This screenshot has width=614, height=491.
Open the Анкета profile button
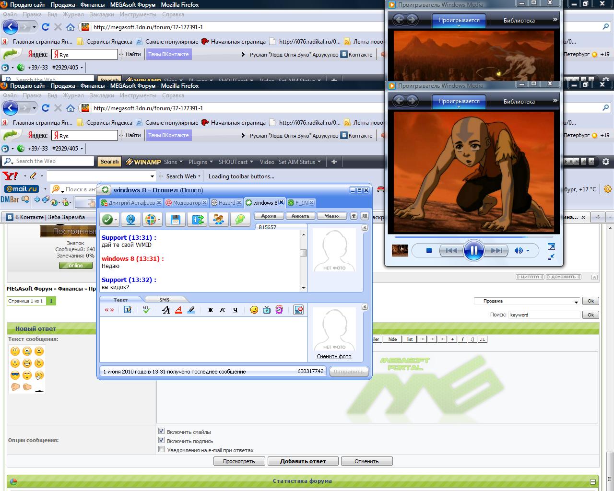click(300, 216)
